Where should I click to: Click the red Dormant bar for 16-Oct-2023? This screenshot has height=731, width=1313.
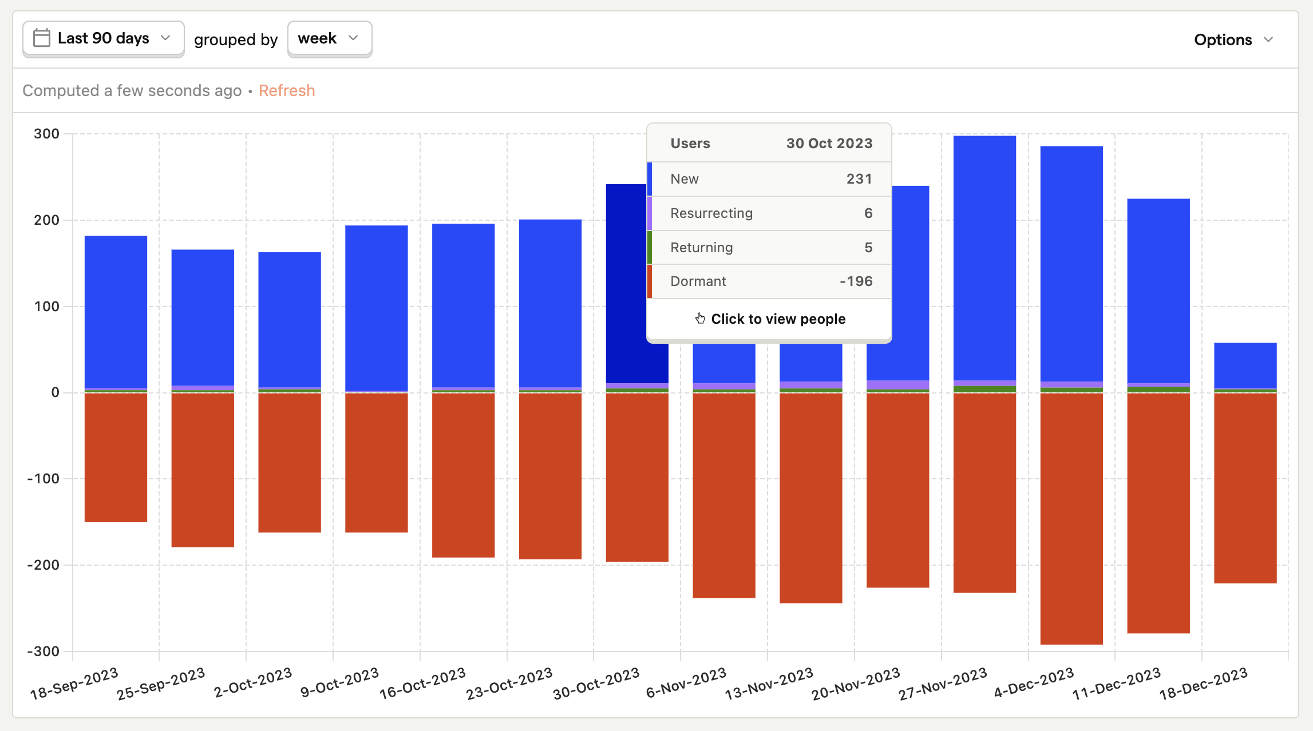[464, 475]
